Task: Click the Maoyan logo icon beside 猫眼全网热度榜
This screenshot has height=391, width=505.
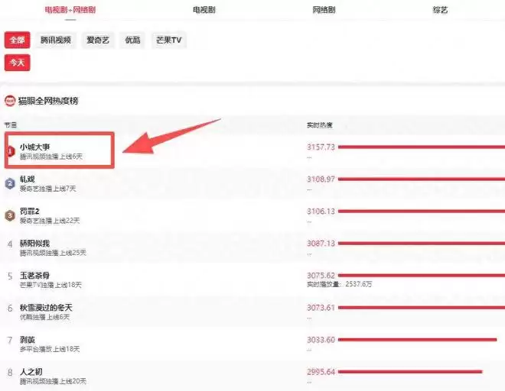Action: (x=10, y=101)
